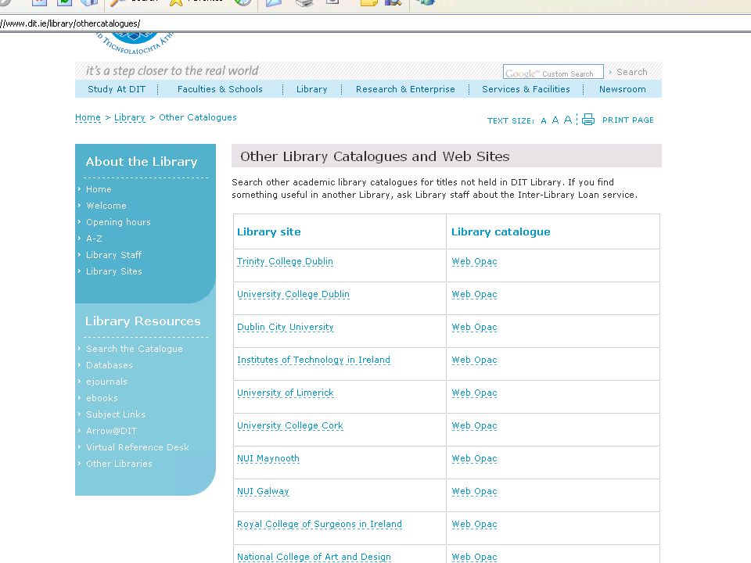
Task: Open the Opening hours sidebar link
Action: click(x=118, y=222)
